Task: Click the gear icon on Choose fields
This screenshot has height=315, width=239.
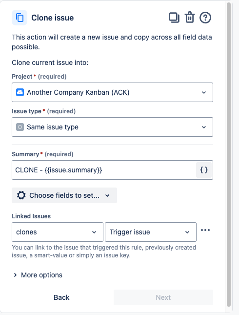Action: pyautogui.click(x=21, y=195)
